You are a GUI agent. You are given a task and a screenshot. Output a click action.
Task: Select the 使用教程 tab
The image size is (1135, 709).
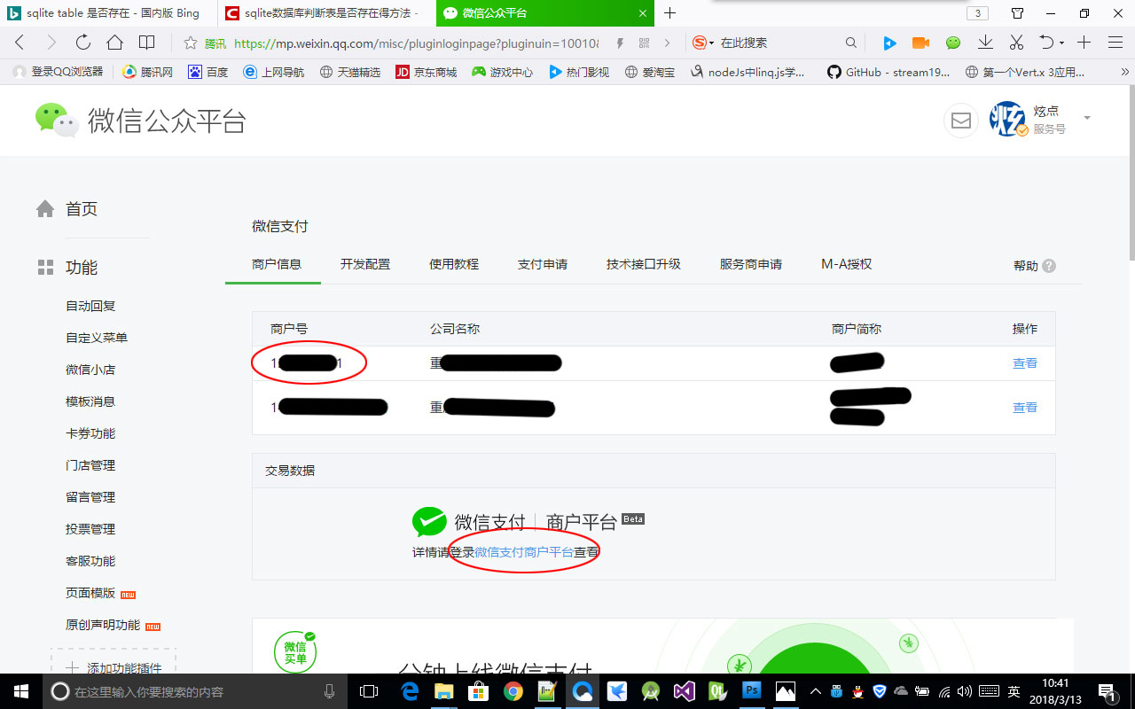(454, 264)
